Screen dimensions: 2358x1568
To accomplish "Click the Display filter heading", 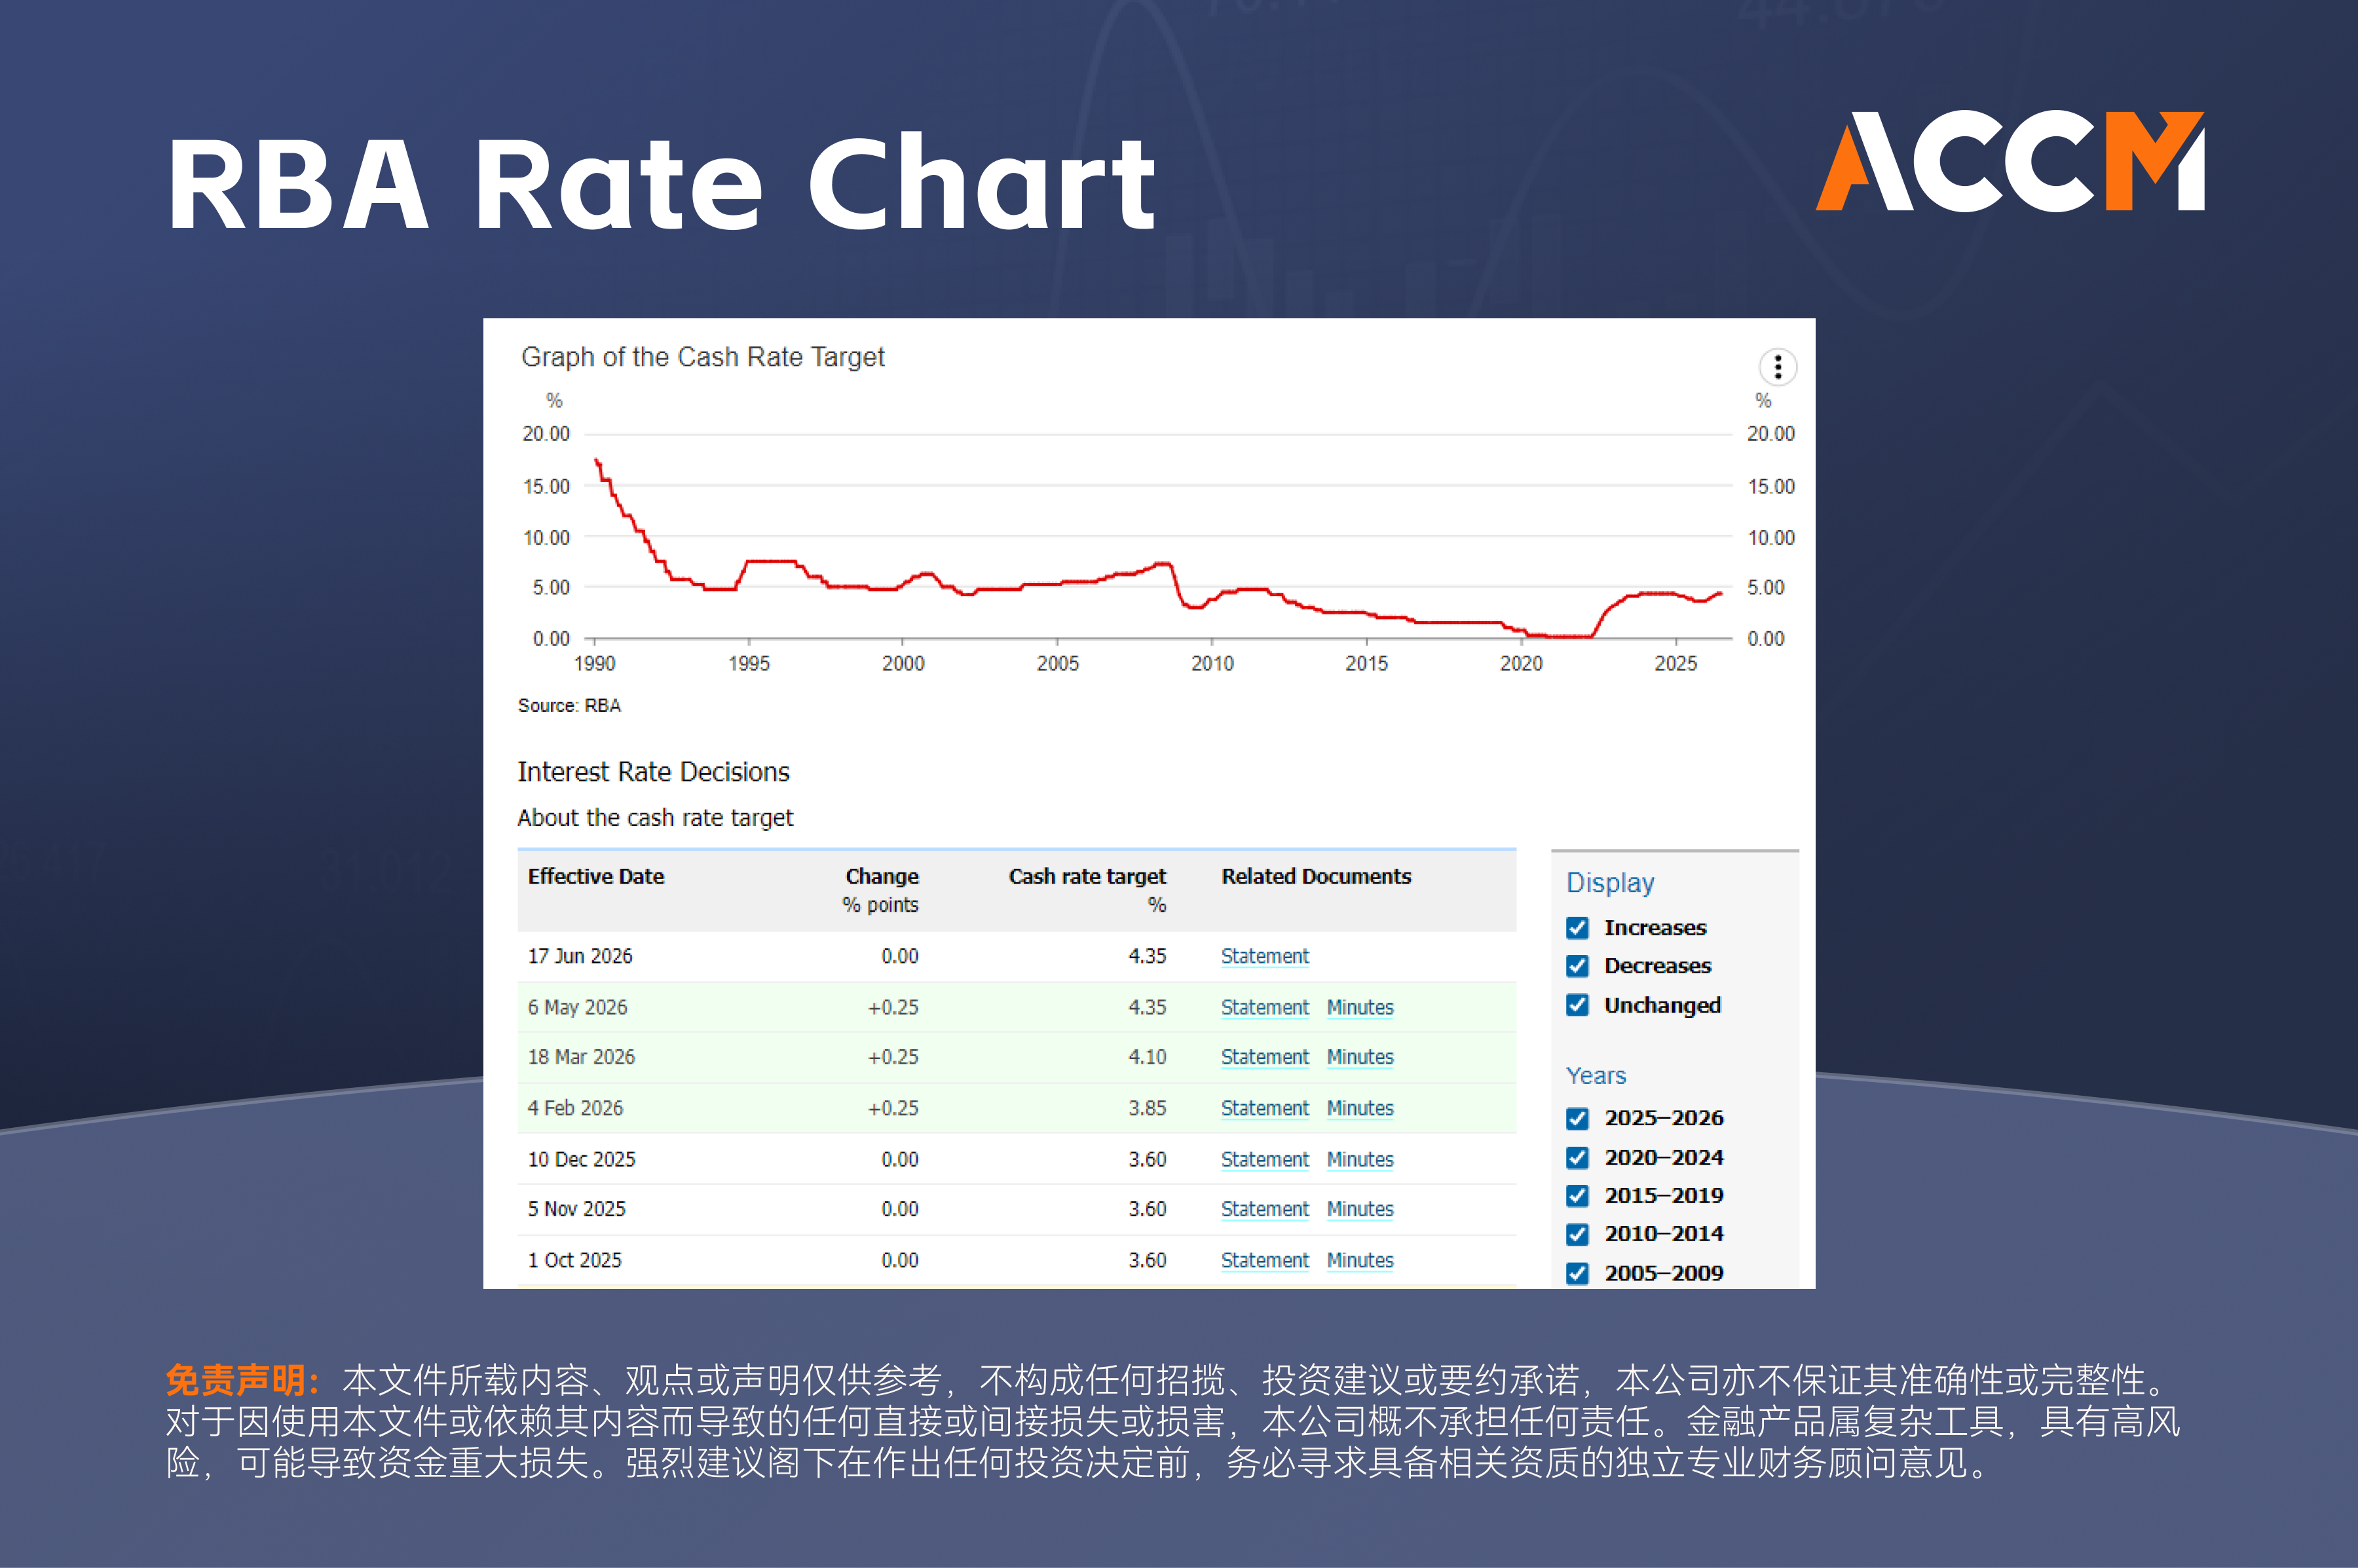I will tap(1609, 882).
